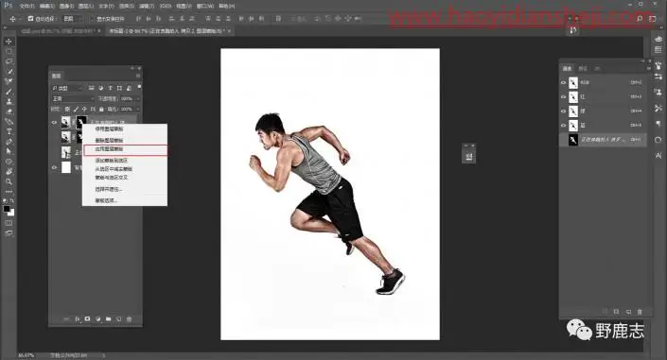Choose the highlighted Apply Layer Mask entry

point(125,149)
